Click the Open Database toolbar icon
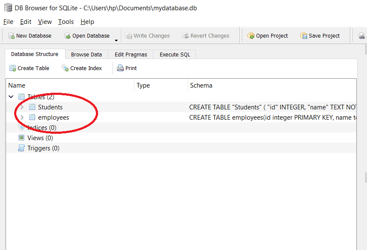Viewport: 367px width, 250px height. point(67,36)
